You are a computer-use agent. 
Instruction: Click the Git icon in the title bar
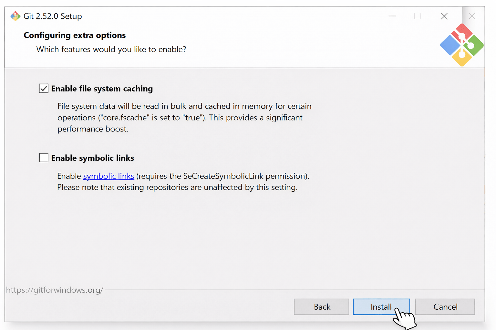[15, 16]
